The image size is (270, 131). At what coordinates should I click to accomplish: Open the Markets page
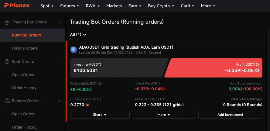tap(114, 6)
